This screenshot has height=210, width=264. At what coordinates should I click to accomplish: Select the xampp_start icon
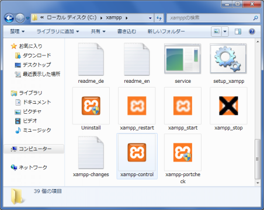click(183, 106)
